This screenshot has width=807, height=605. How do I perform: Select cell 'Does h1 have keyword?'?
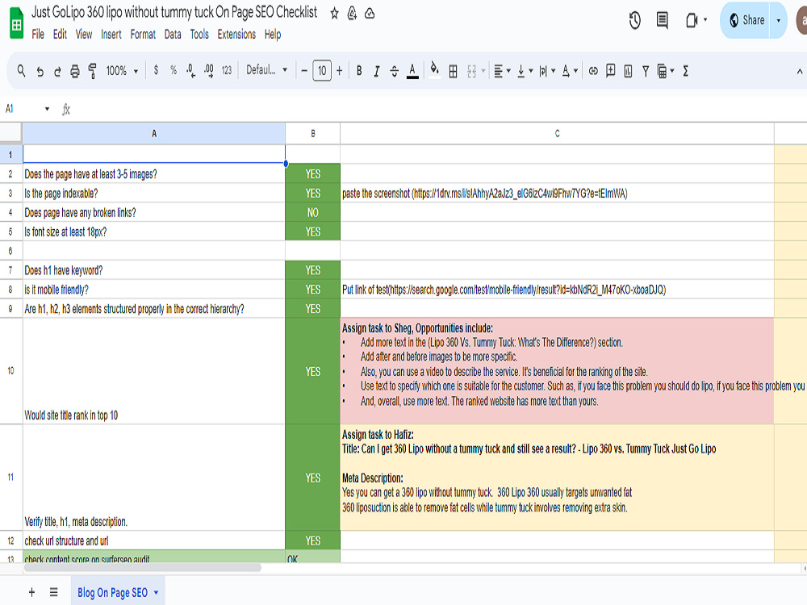tap(154, 270)
